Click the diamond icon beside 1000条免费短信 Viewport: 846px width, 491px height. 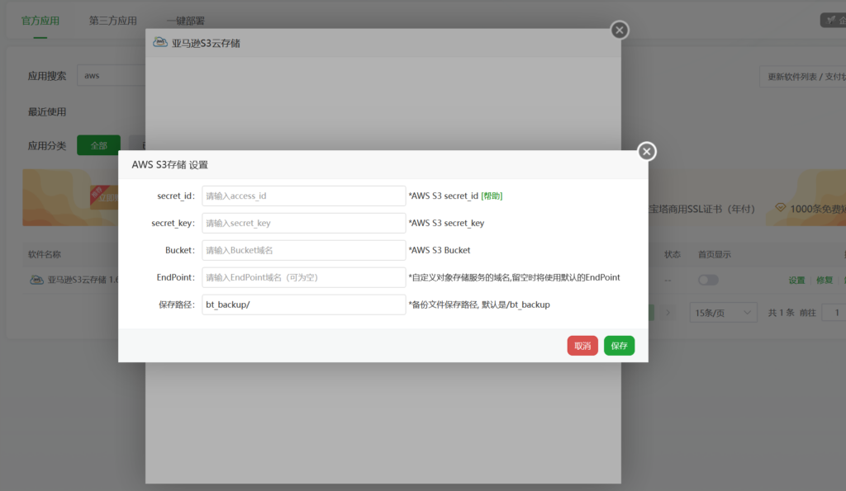pos(780,209)
